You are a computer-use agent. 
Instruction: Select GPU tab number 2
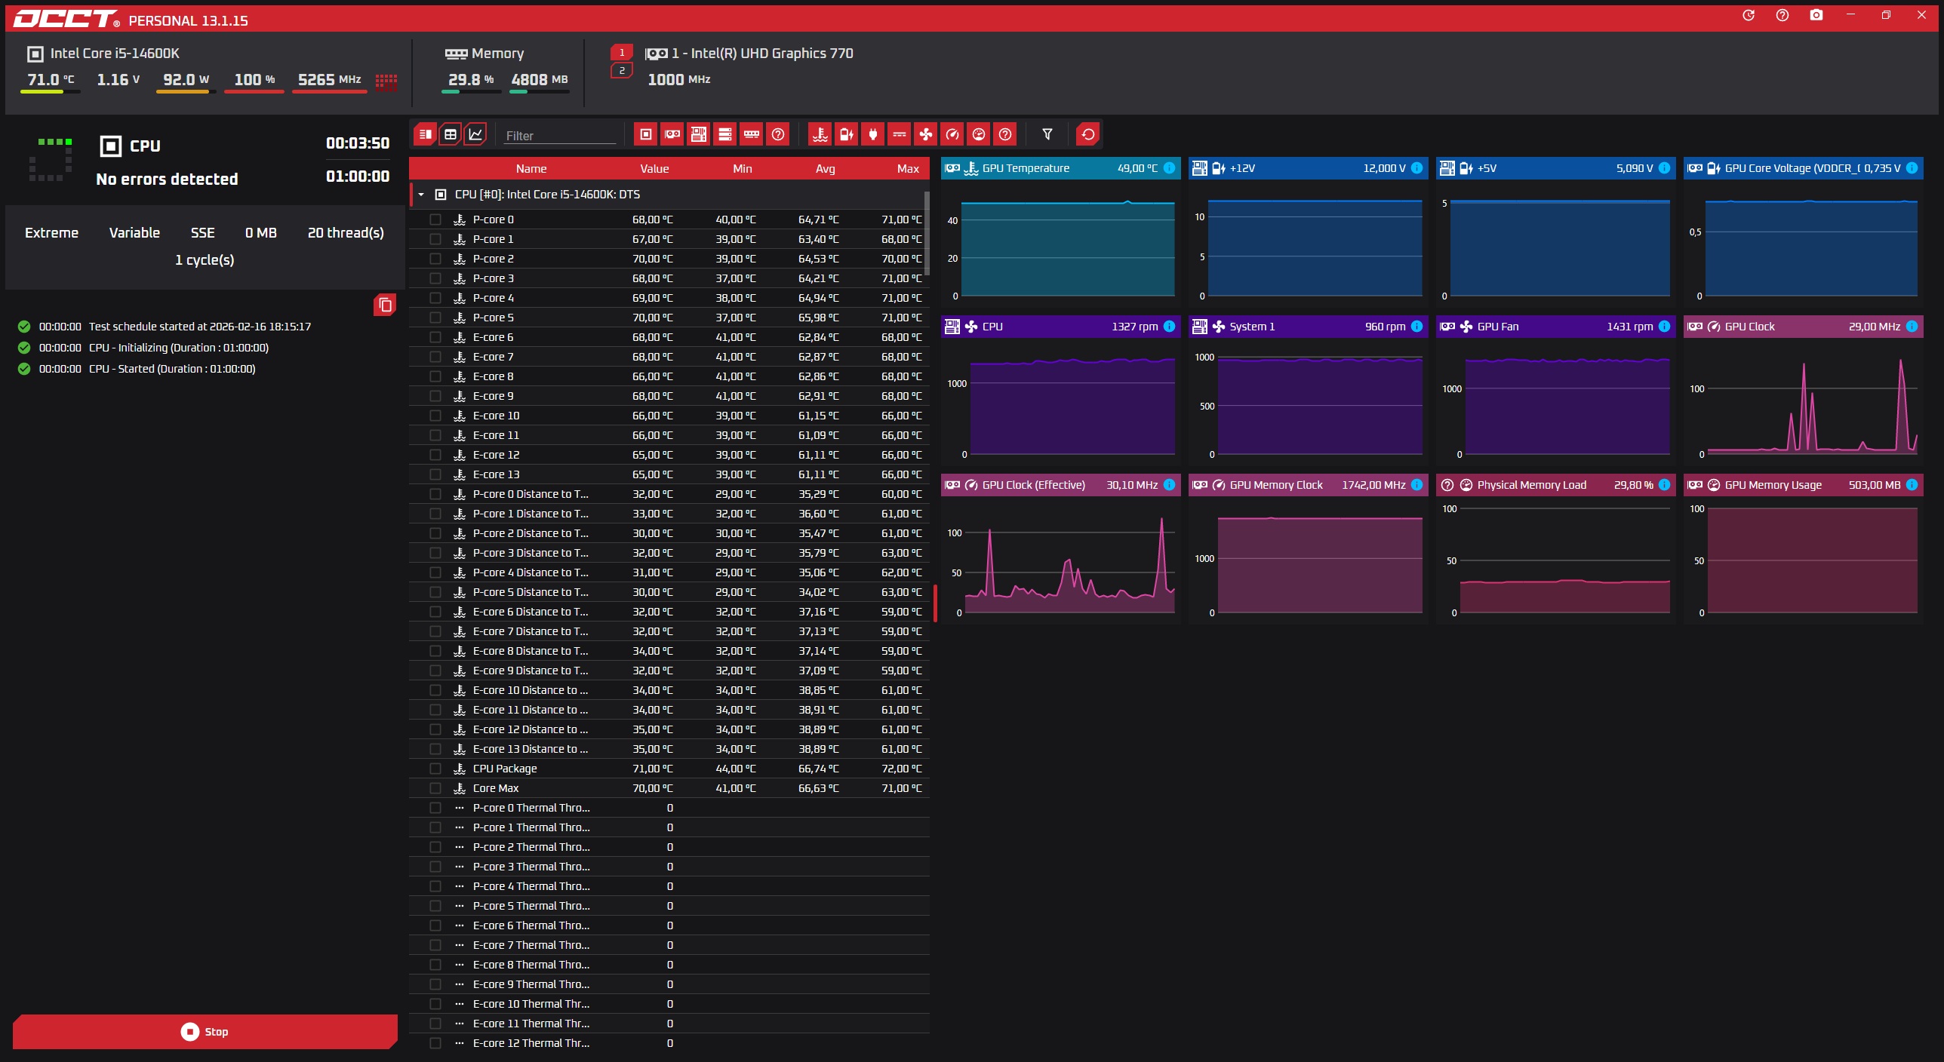coord(621,71)
